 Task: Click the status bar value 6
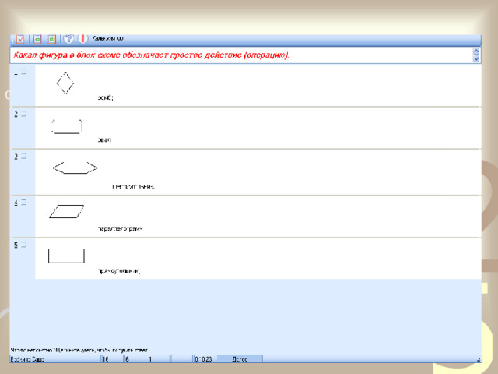click(128, 359)
